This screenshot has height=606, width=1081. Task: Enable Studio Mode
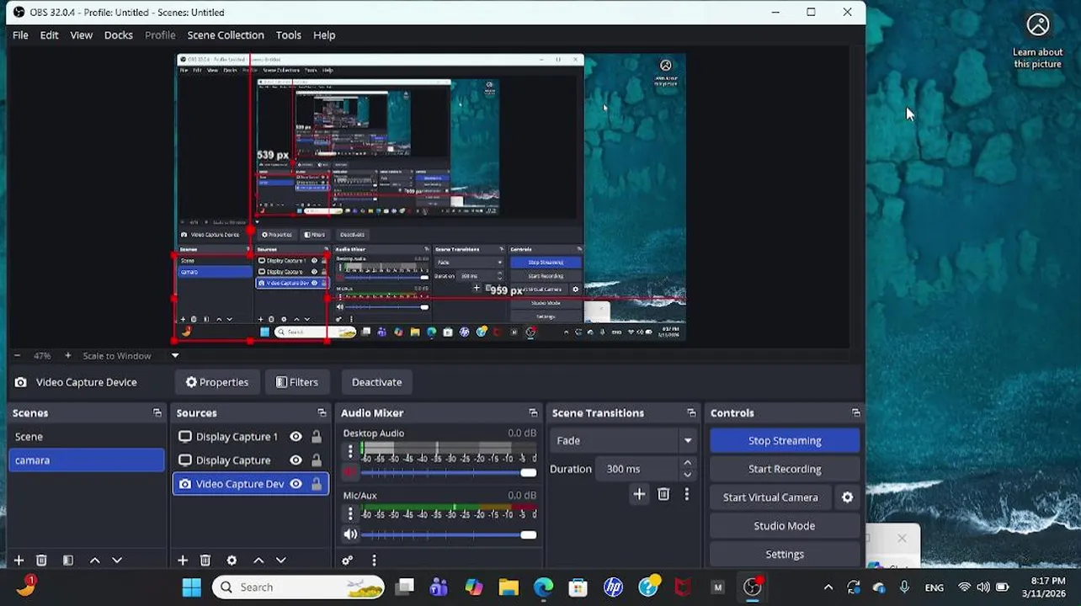(x=785, y=526)
